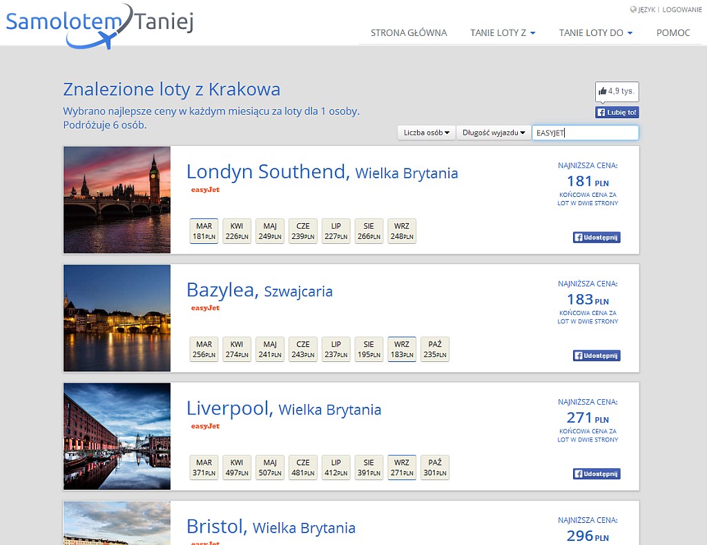The width and height of the screenshot is (707, 545).
Task: Click the easyJet logo under Londyn Southend
Action: pyautogui.click(x=205, y=190)
